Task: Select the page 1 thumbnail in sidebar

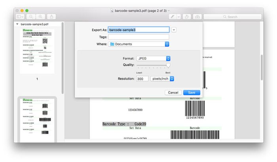Action: pyautogui.click(x=37, y=49)
